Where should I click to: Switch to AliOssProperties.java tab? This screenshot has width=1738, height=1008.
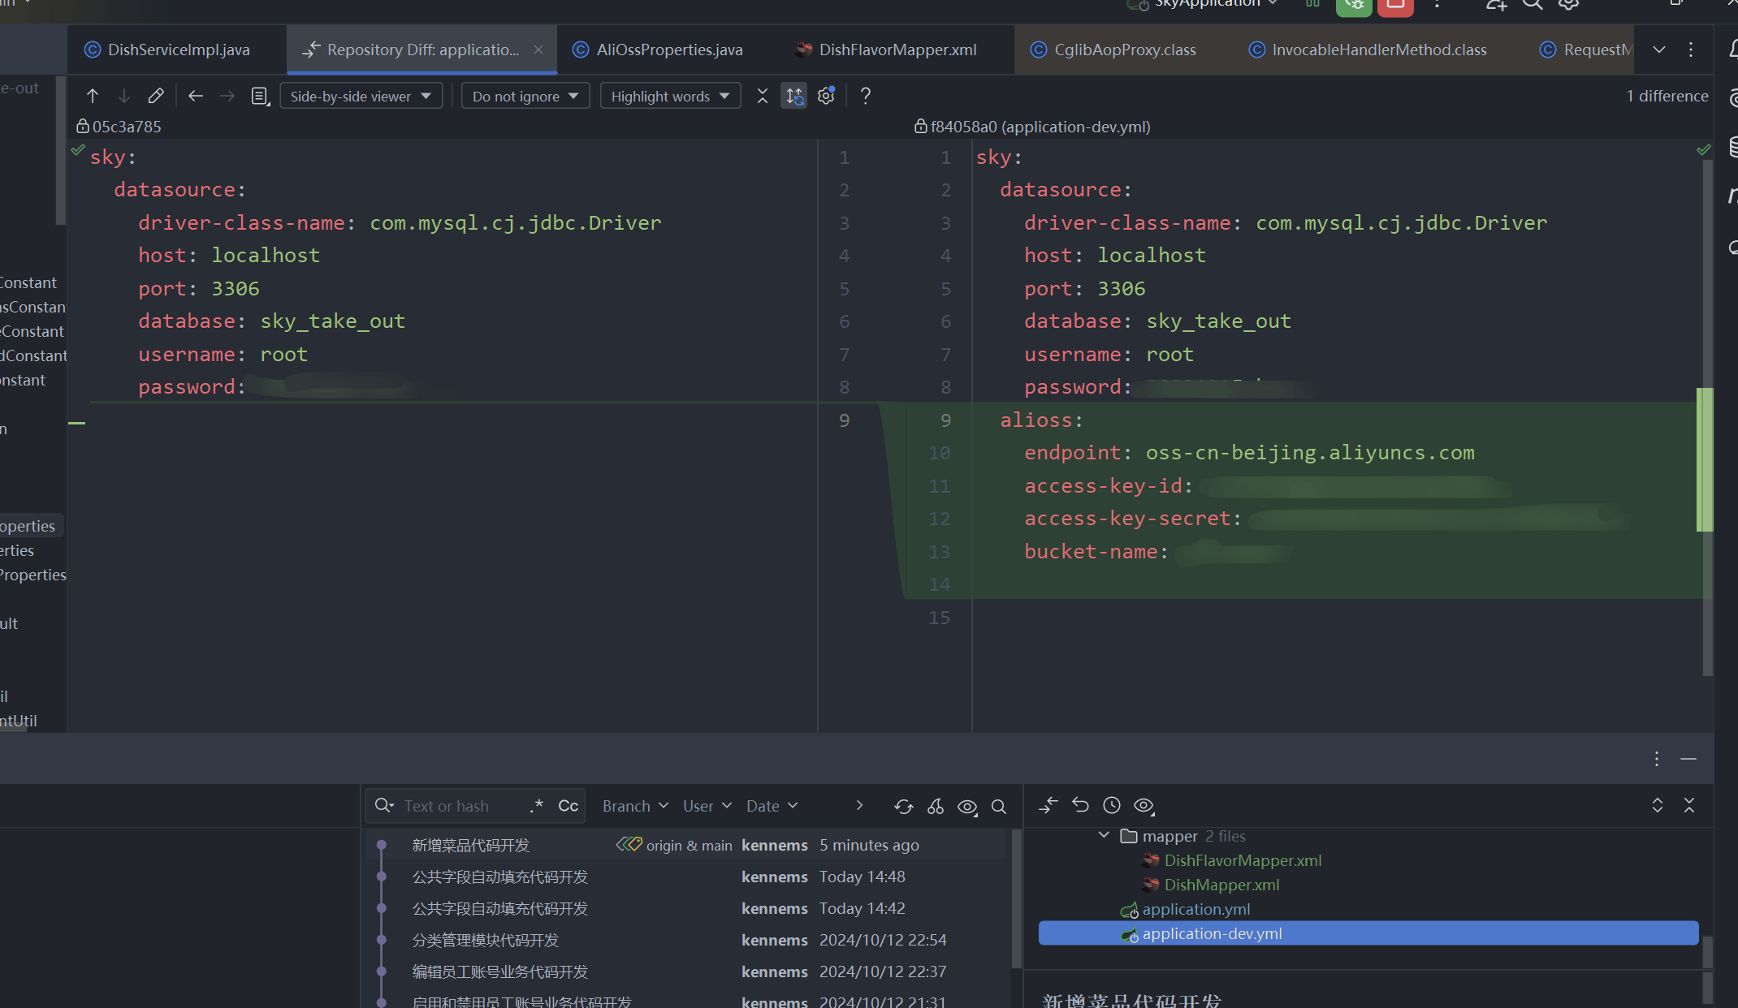click(x=668, y=50)
